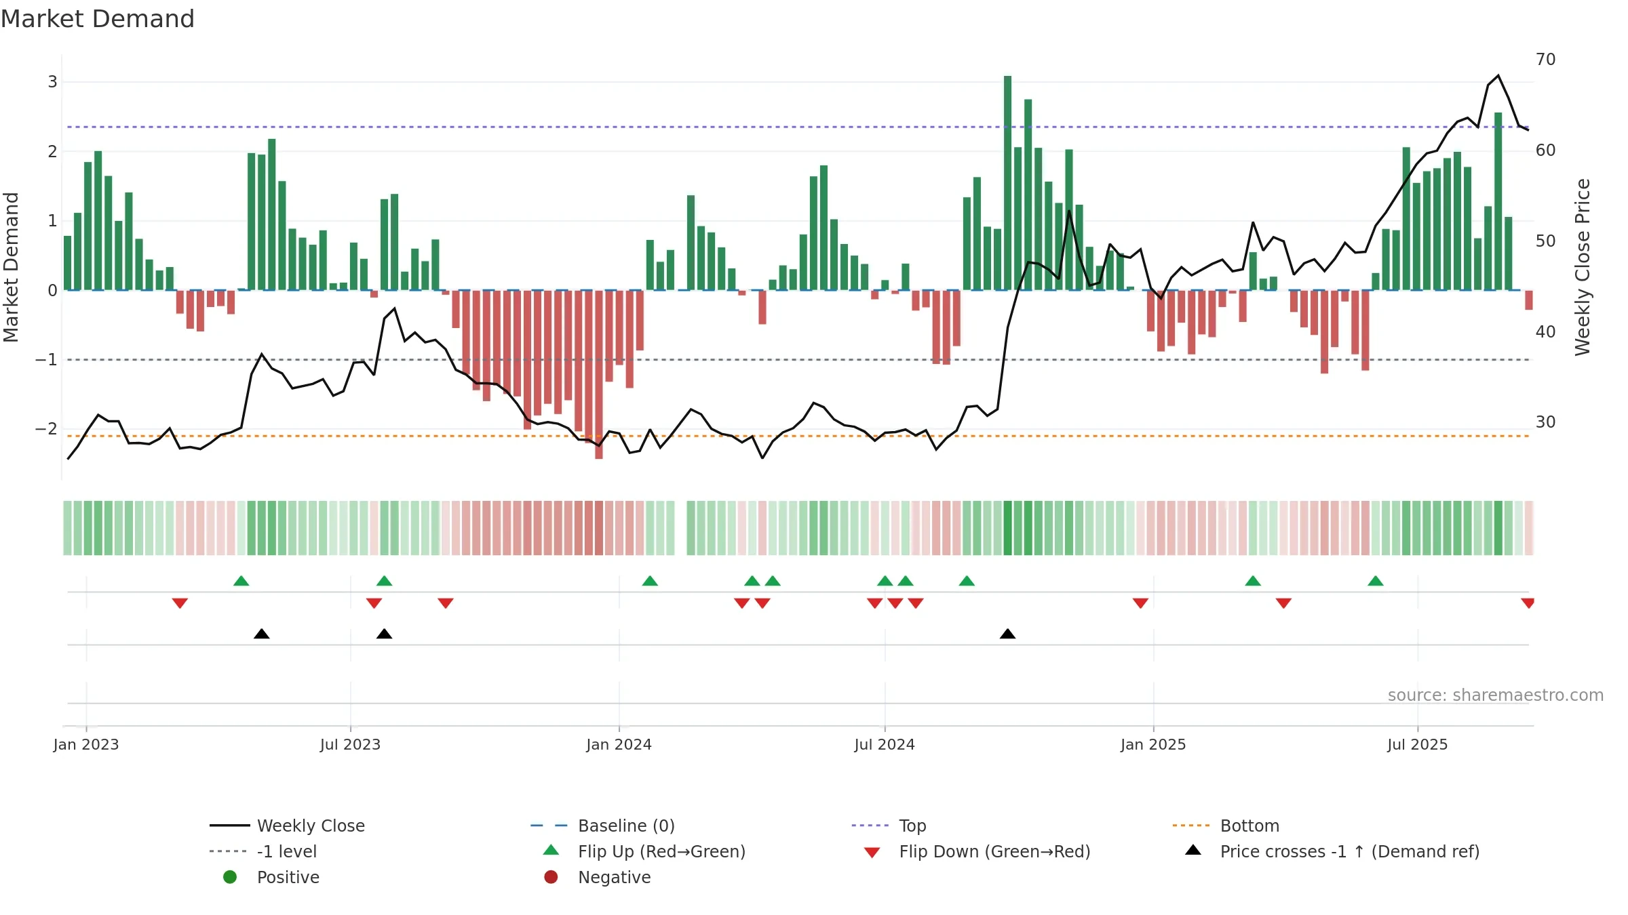1628x915 pixels.
Task: Click the Market Demand chart title
Action: coord(98,19)
